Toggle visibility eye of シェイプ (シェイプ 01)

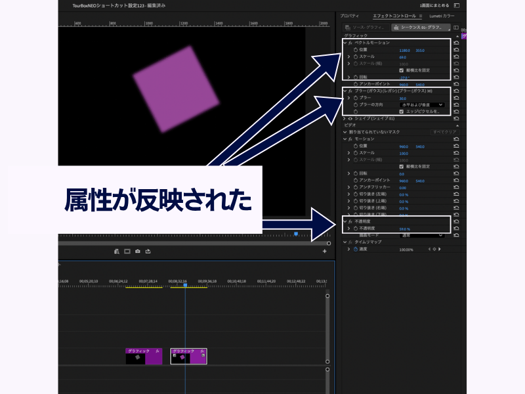tap(350, 118)
